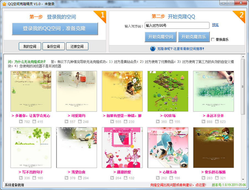The width and height of the screenshot is (249, 190).
Task: Click views icon beside count 264
Action: (112, 178)
